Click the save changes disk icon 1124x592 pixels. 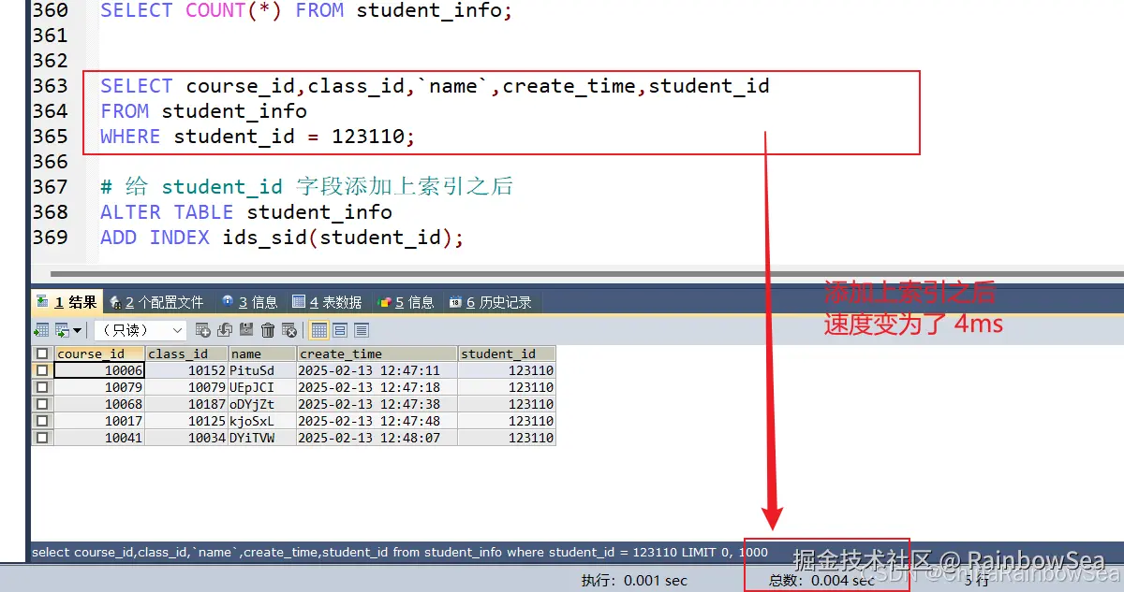246,330
